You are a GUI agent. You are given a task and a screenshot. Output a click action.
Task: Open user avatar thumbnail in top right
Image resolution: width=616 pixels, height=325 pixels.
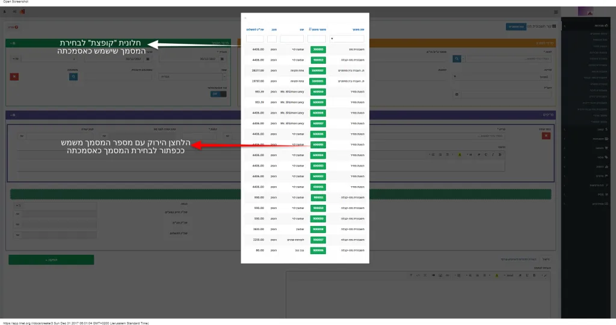[x=585, y=12]
